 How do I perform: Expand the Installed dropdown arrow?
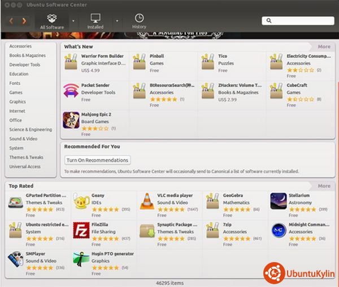coord(117,21)
